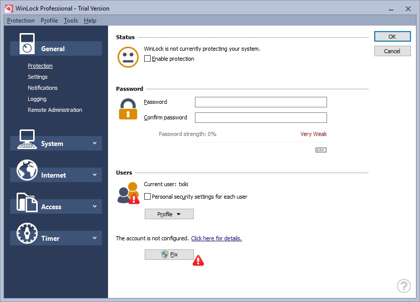This screenshot has height=302, width=420.
Task: Open the Help menu
Action: [x=90, y=21]
